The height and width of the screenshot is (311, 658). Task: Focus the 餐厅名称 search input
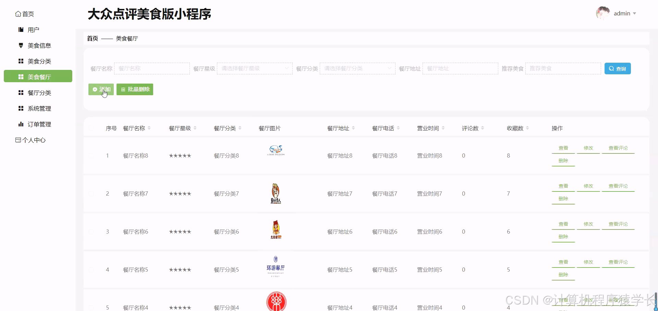(152, 69)
